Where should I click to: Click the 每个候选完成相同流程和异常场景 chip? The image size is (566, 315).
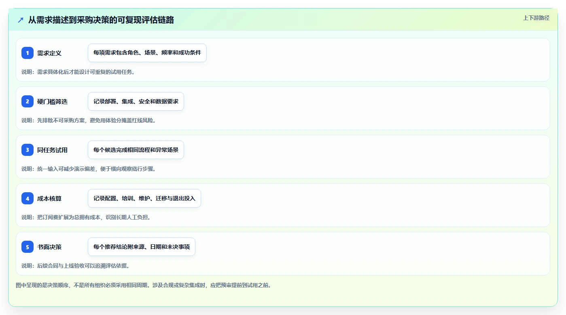click(x=136, y=150)
